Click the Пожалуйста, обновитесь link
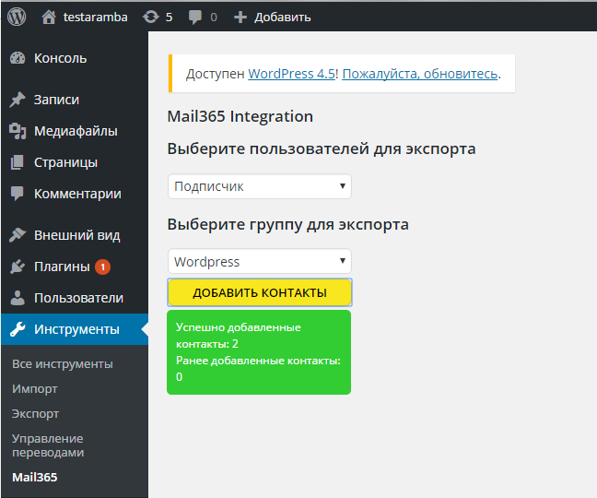The width and height of the screenshot is (597, 498). click(x=420, y=74)
